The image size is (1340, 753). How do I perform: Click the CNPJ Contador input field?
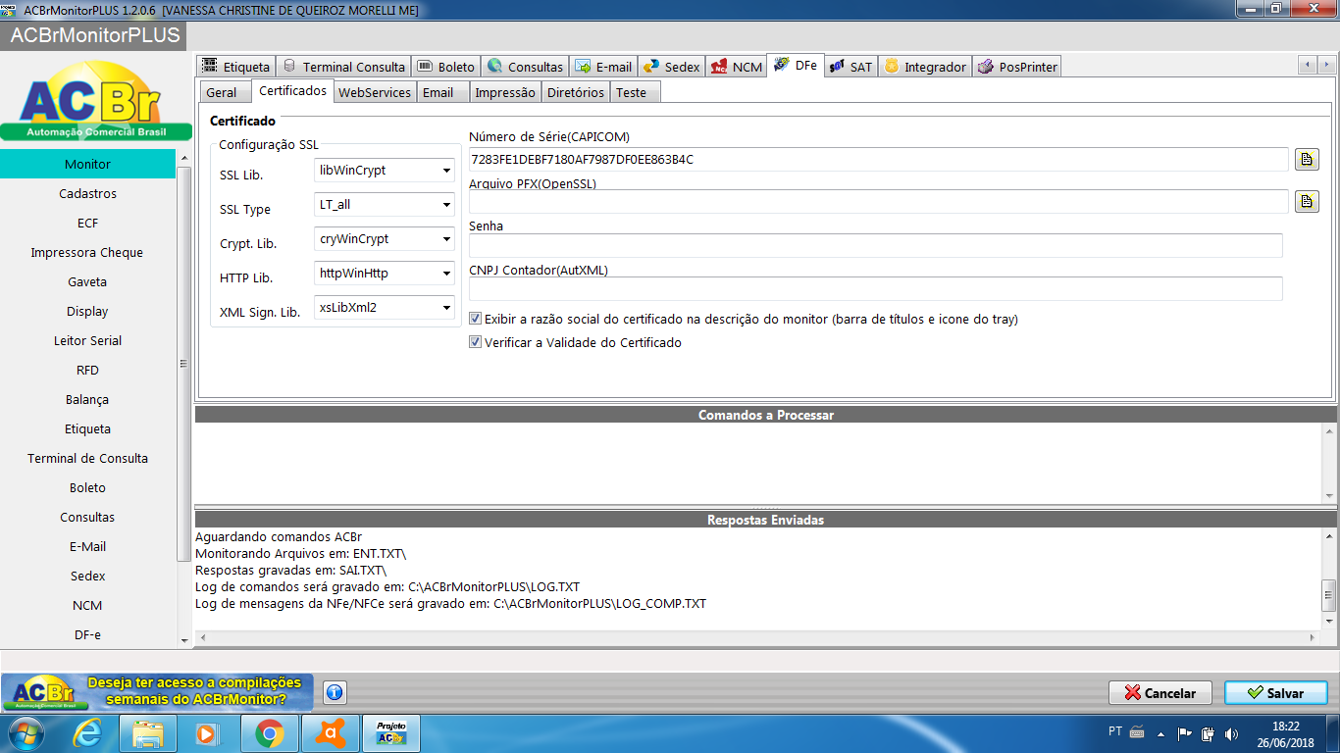[x=875, y=288]
